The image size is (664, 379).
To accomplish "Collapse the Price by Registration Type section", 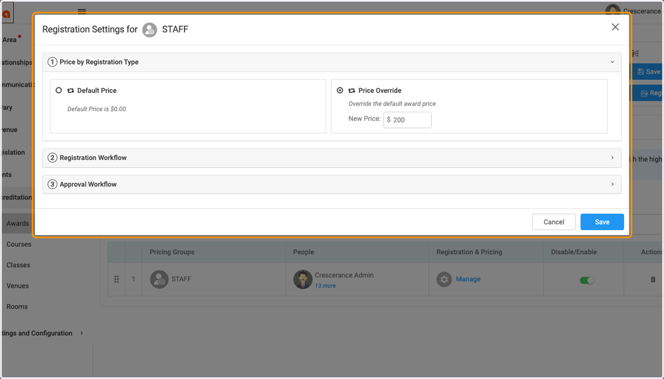I will point(332,62).
